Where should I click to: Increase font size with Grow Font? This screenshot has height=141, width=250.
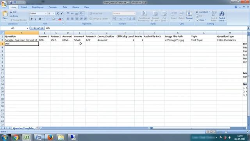58,13
